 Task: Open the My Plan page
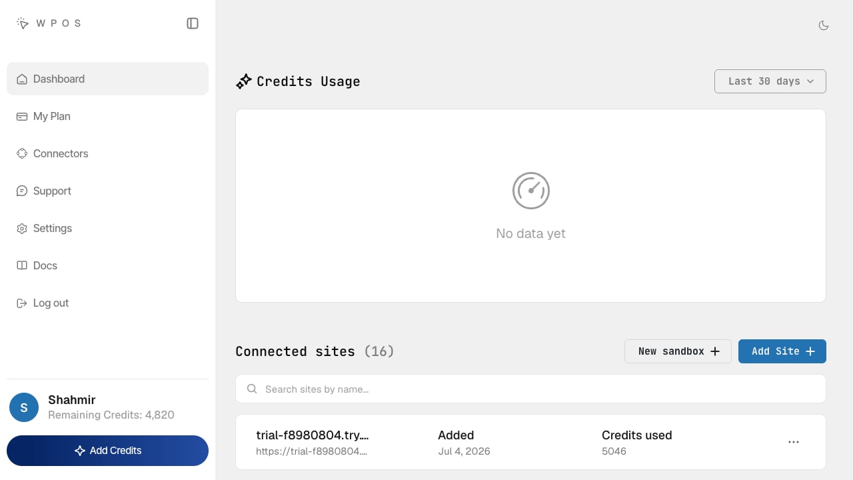click(x=107, y=116)
